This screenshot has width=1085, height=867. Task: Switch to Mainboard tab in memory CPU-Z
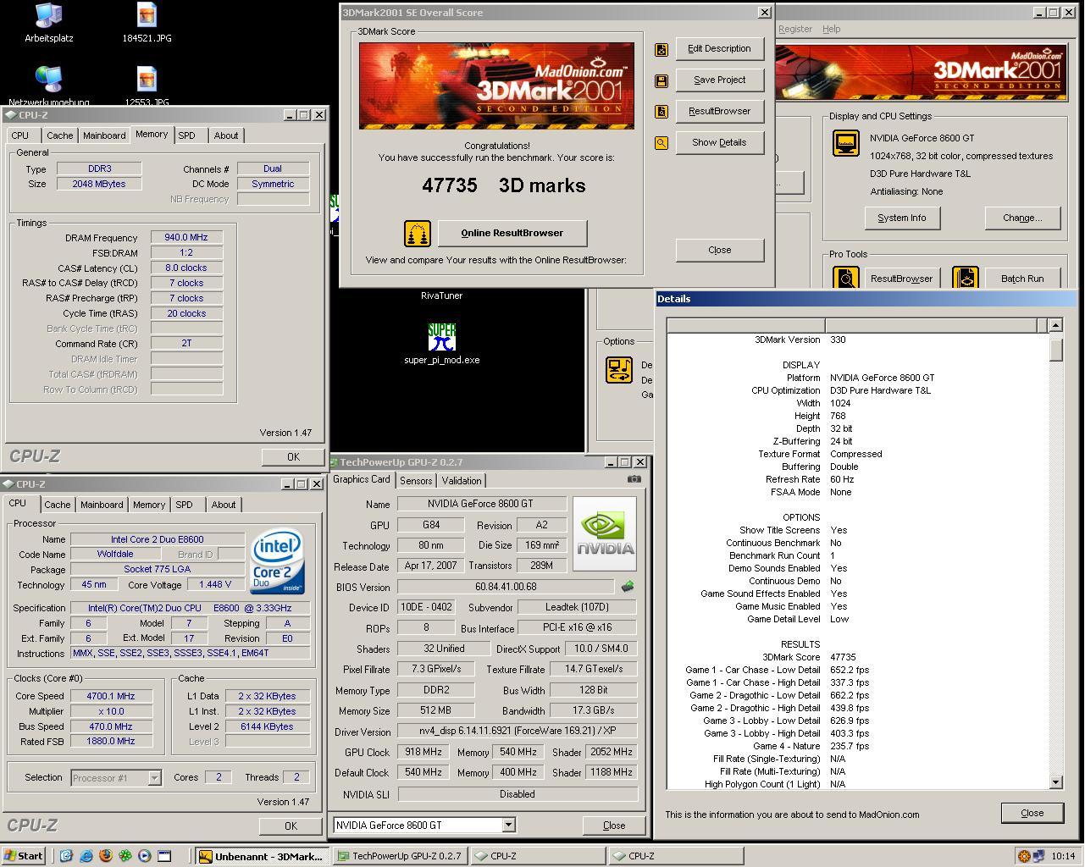104,135
